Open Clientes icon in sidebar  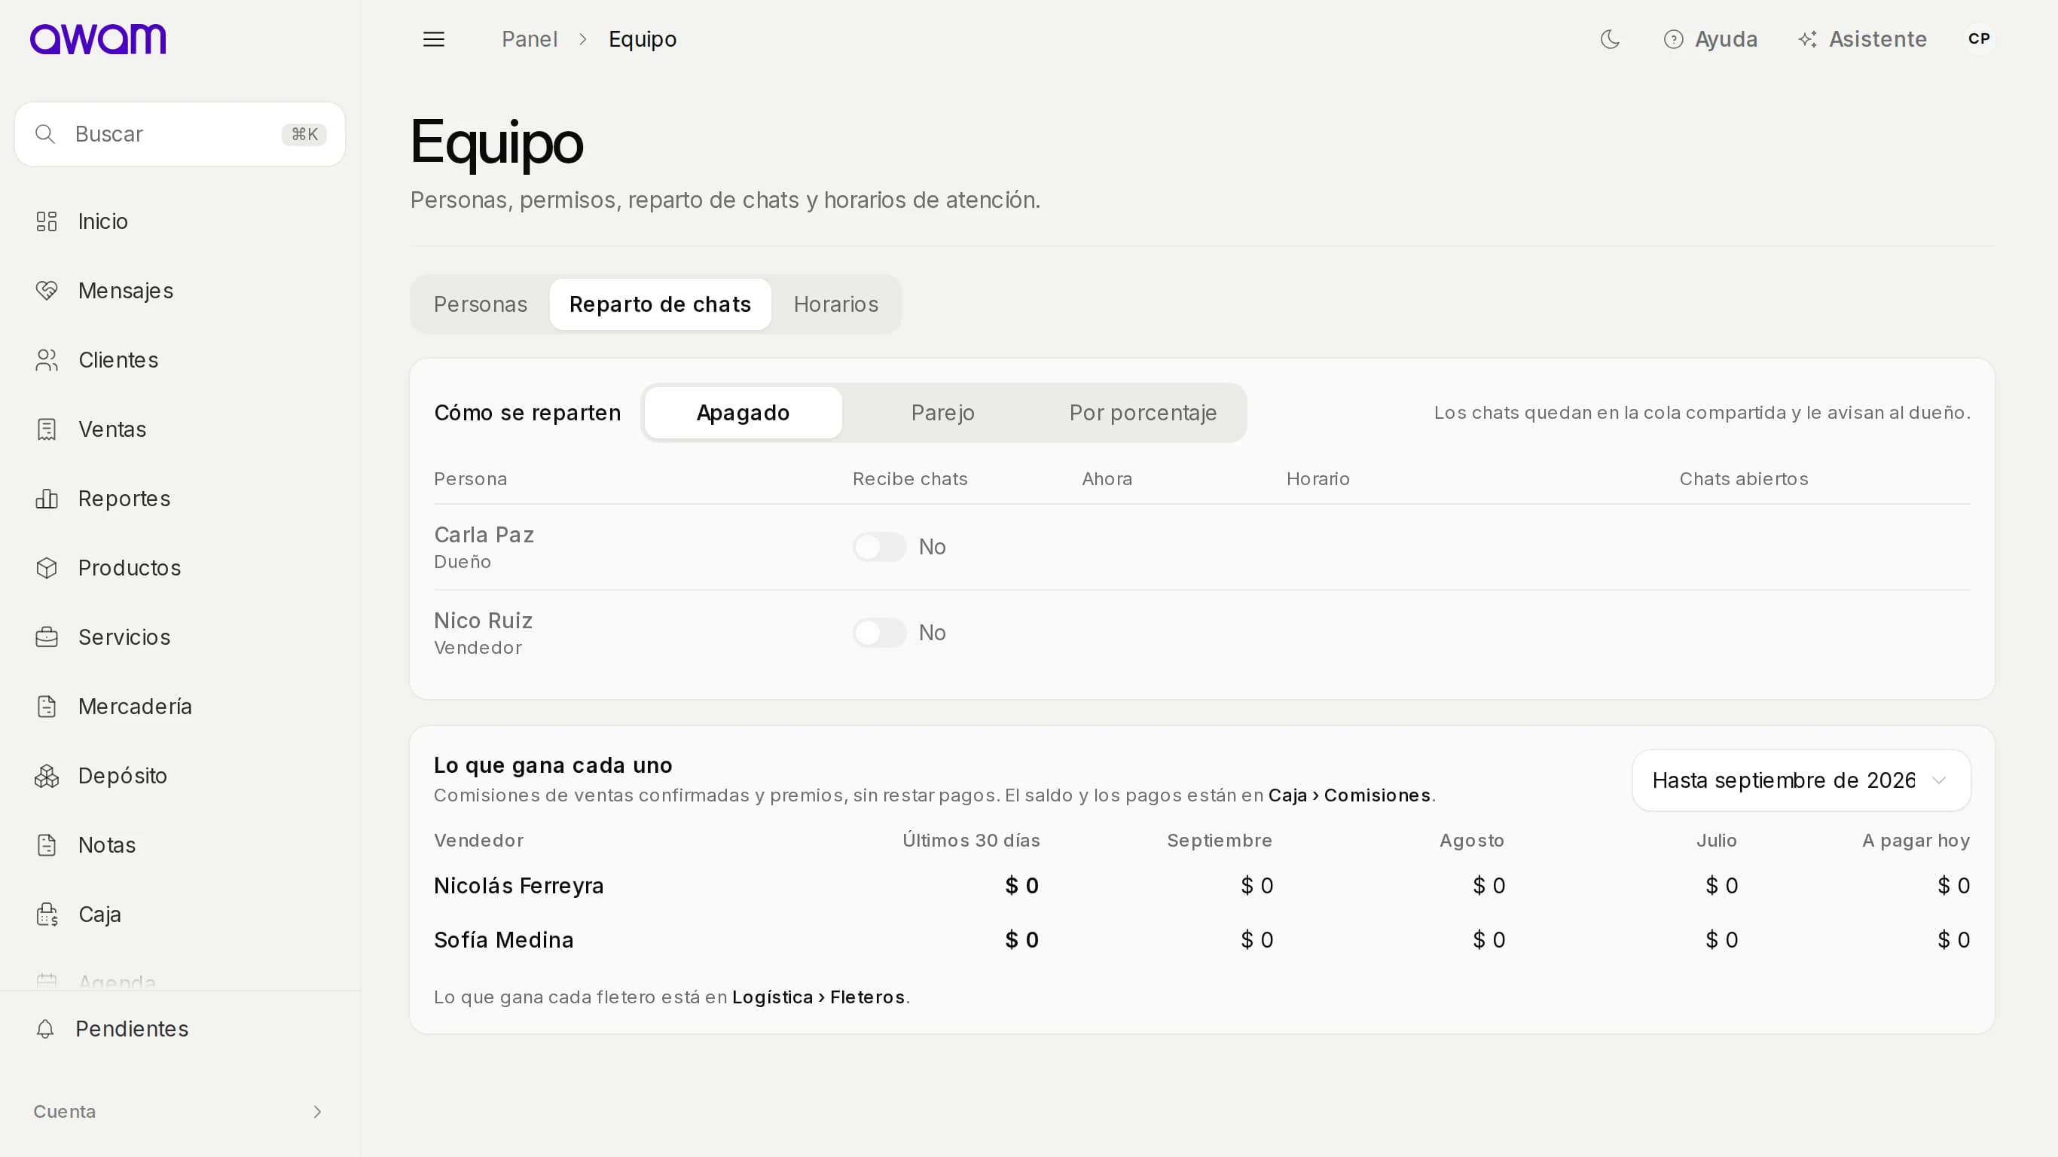click(x=47, y=360)
